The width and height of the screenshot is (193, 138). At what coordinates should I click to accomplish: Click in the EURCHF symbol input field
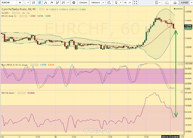coord(8,2)
